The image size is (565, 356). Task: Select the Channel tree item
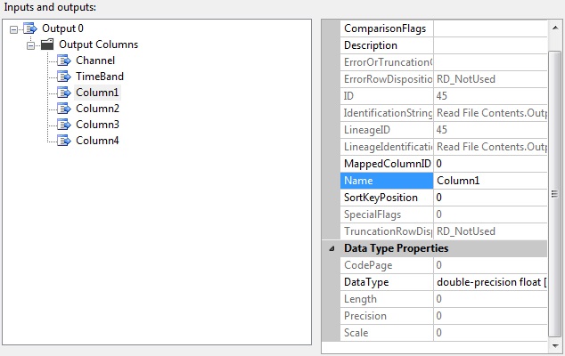click(95, 61)
